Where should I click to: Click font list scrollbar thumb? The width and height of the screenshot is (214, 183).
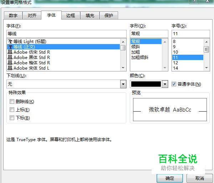[123, 48]
